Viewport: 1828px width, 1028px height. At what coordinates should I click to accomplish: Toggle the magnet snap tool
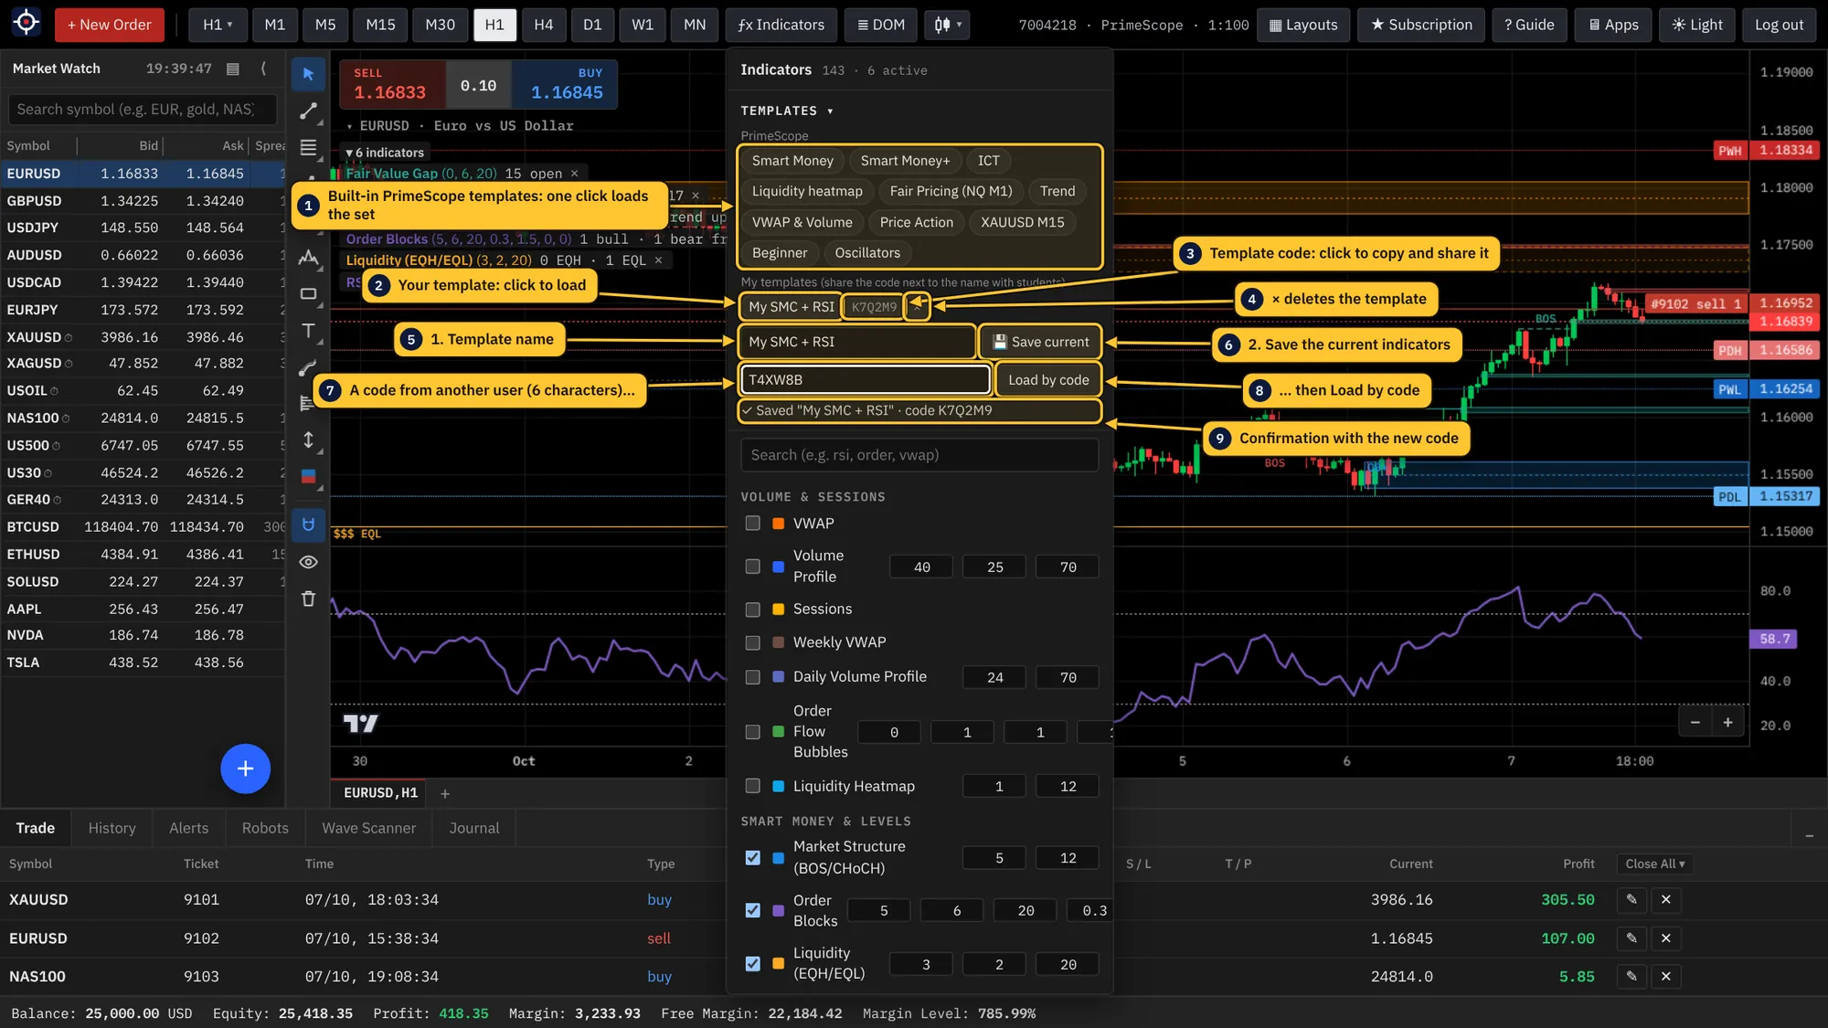point(308,525)
